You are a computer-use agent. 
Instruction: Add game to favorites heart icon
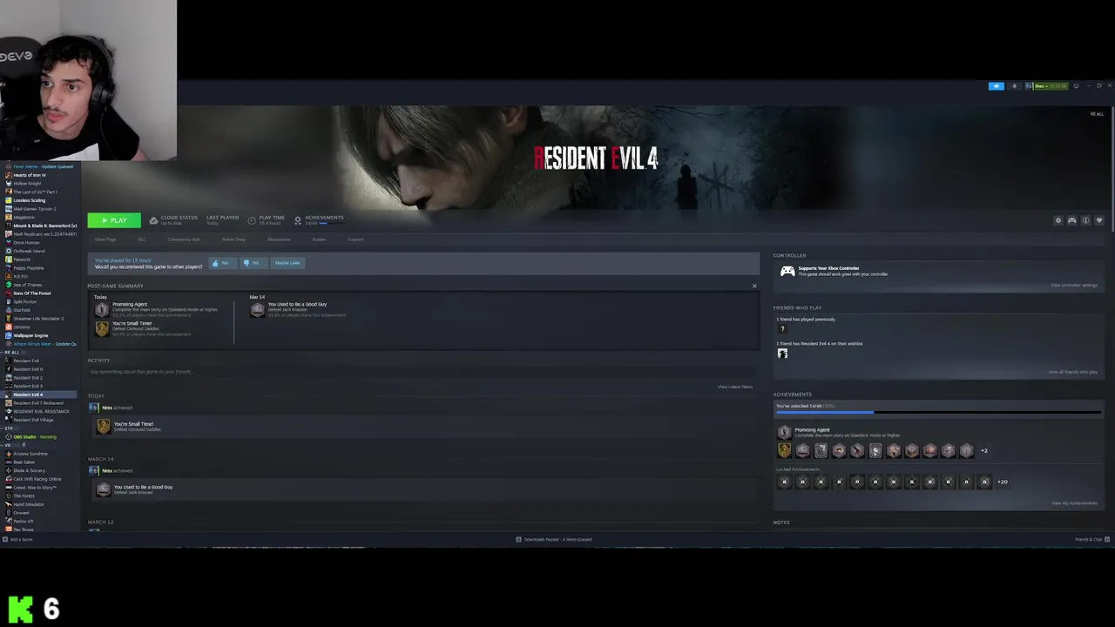pyautogui.click(x=1099, y=220)
